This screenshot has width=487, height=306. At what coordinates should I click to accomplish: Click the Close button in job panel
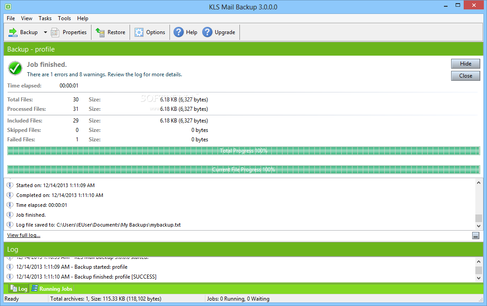[x=465, y=76]
